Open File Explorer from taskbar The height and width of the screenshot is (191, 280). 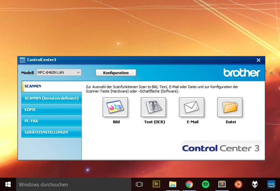point(173,184)
